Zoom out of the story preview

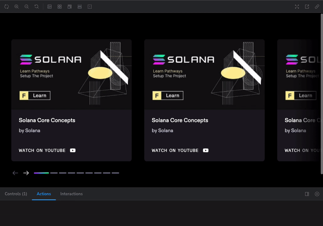(x=27, y=6)
